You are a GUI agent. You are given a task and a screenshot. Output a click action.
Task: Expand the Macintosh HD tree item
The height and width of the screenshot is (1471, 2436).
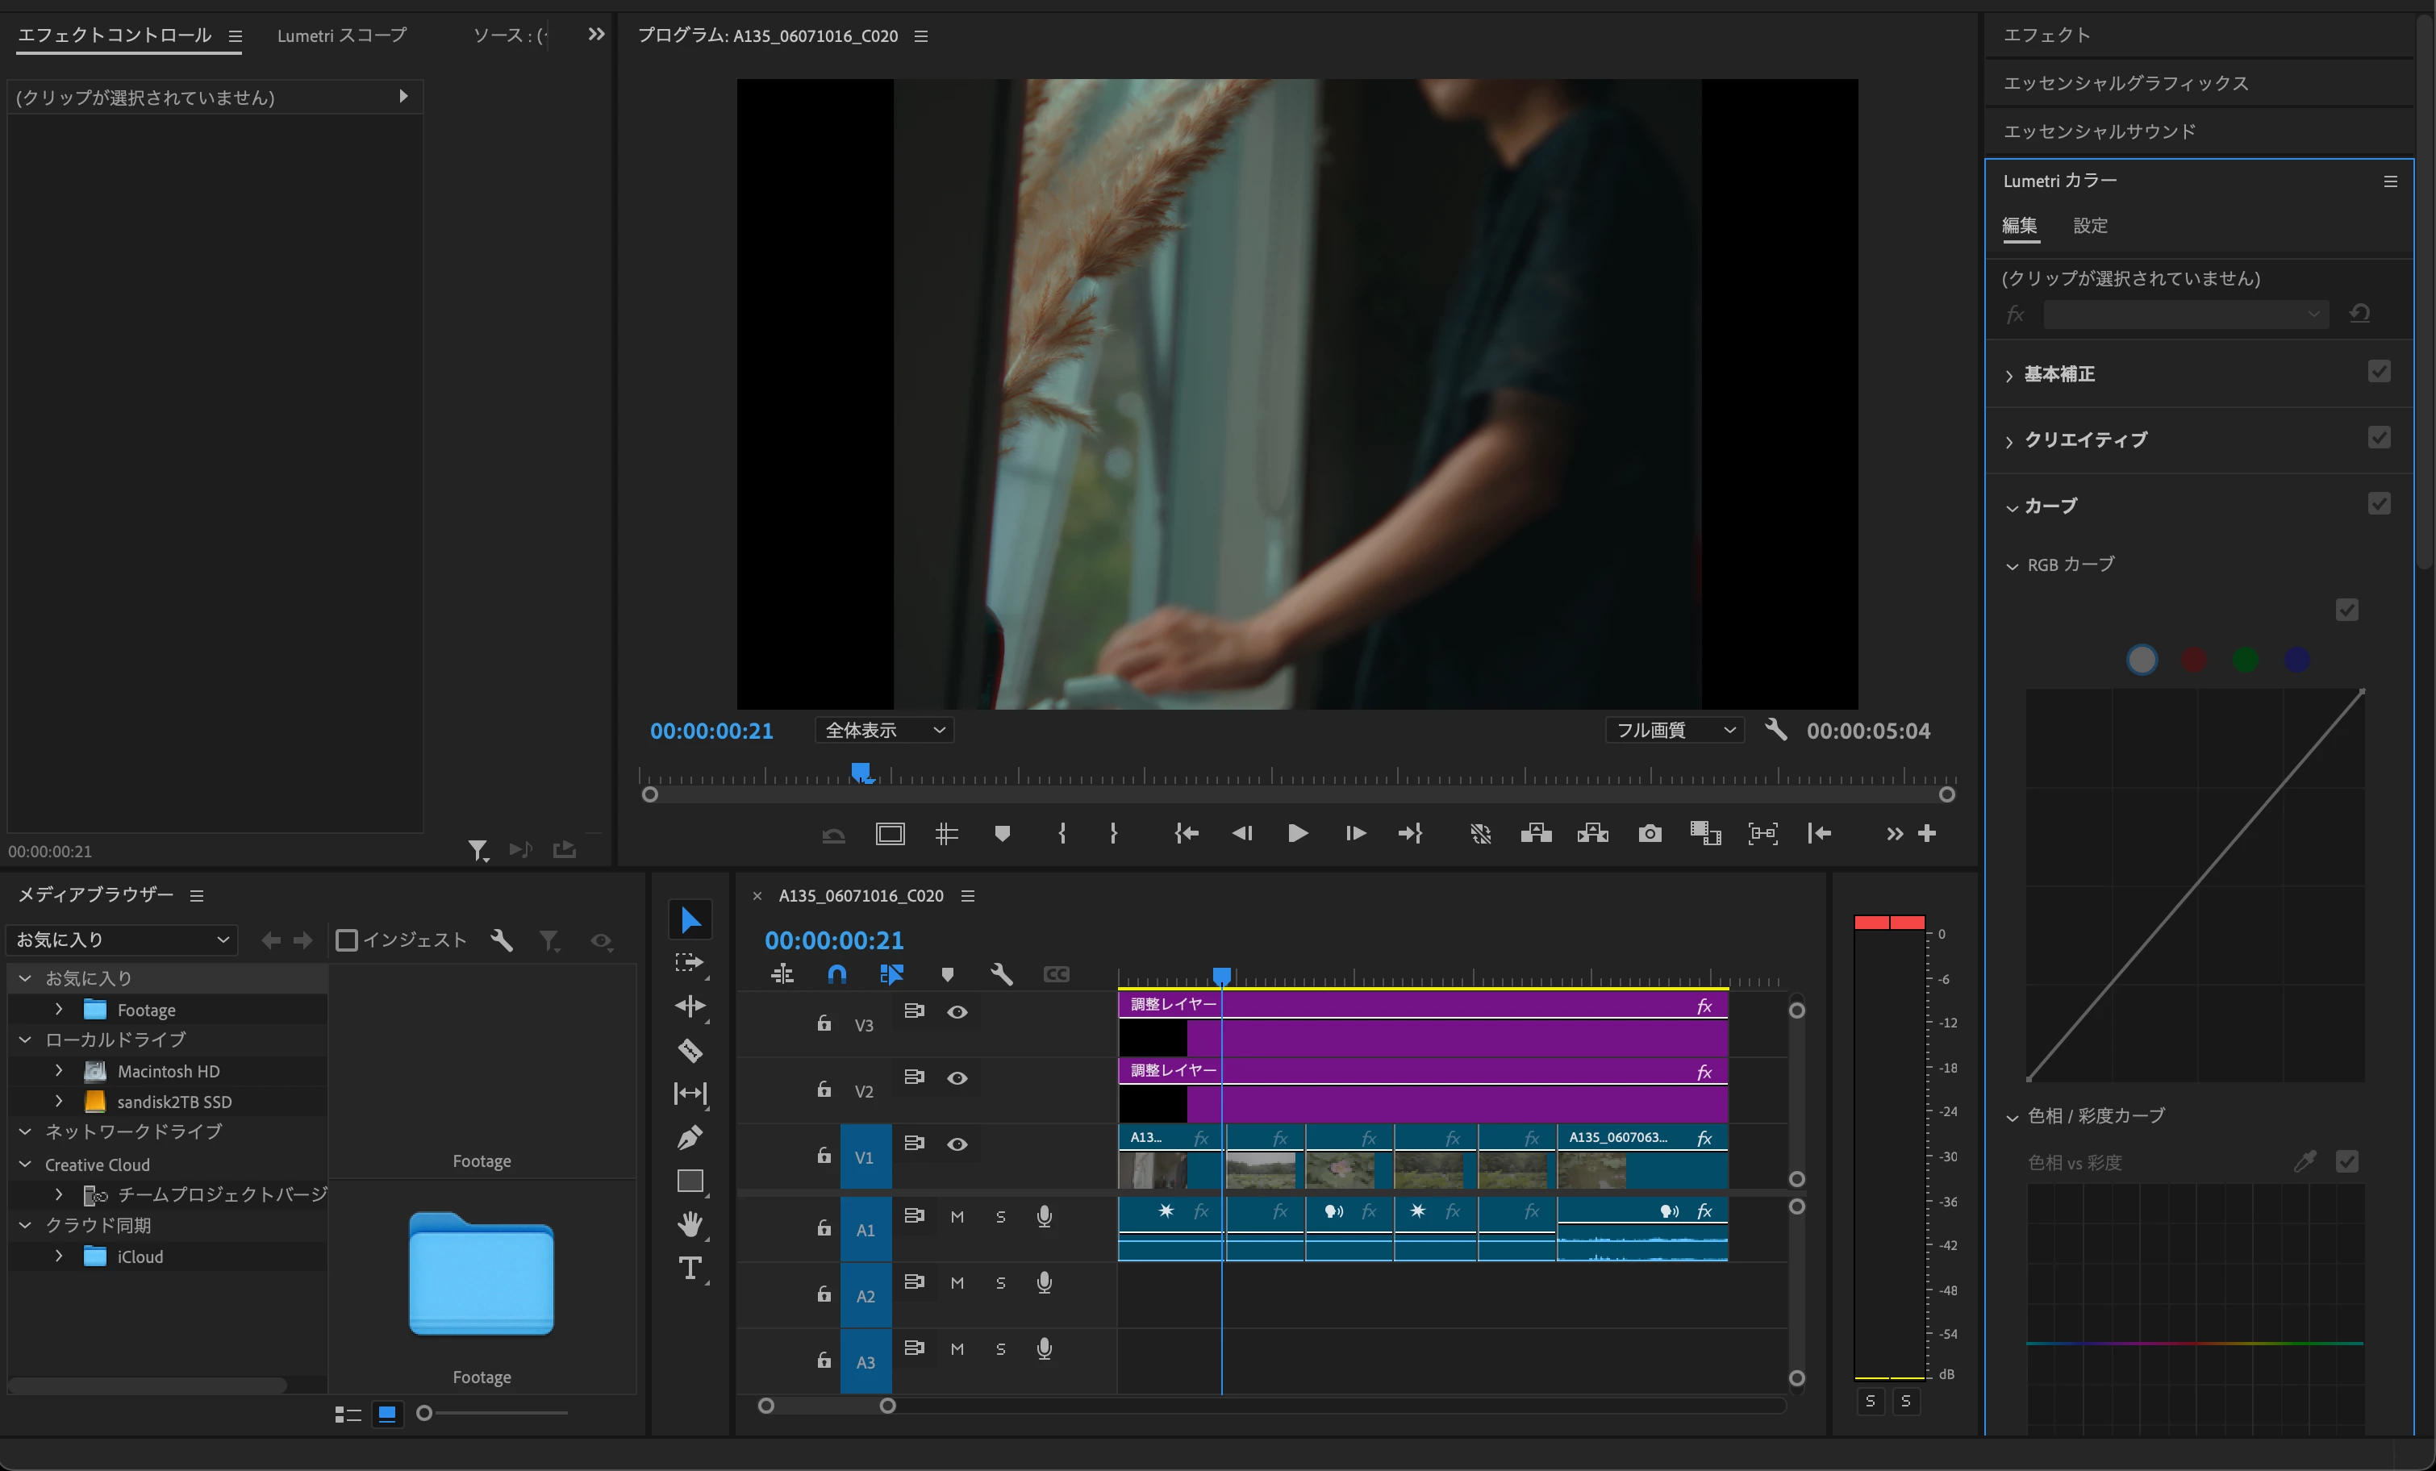[x=60, y=1071]
